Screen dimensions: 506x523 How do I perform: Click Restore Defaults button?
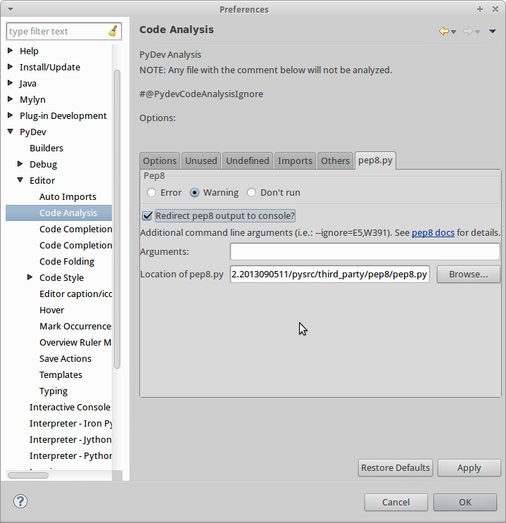point(395,467)
